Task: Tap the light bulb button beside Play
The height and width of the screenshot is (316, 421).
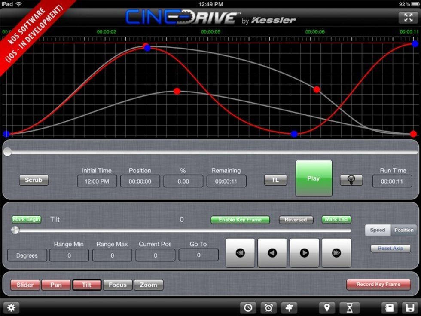Action: [351, 180]
